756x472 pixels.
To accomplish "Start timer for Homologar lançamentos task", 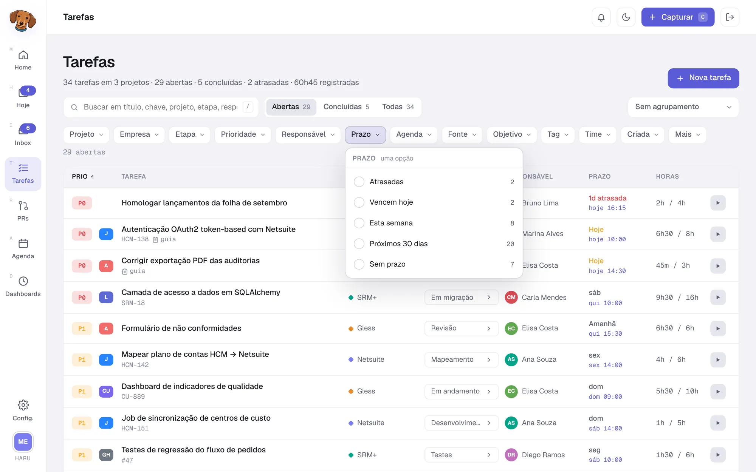I will point(718,203).
